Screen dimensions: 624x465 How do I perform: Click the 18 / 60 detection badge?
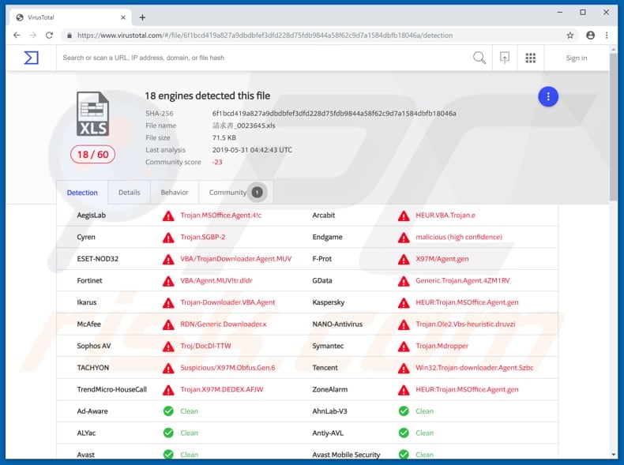point(92,154)
